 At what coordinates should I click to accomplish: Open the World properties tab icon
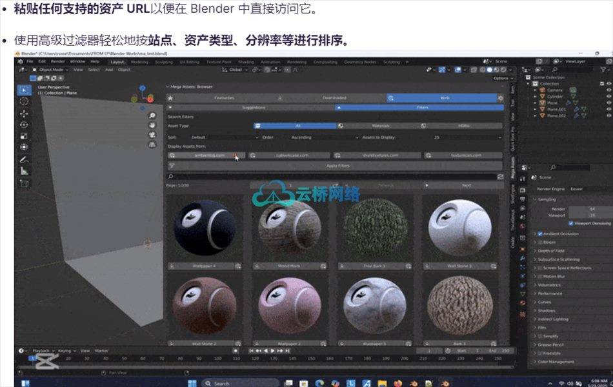point(523,227)
